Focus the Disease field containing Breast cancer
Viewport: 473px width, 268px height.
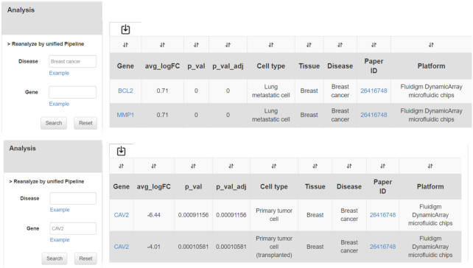[x=73, y=62]
